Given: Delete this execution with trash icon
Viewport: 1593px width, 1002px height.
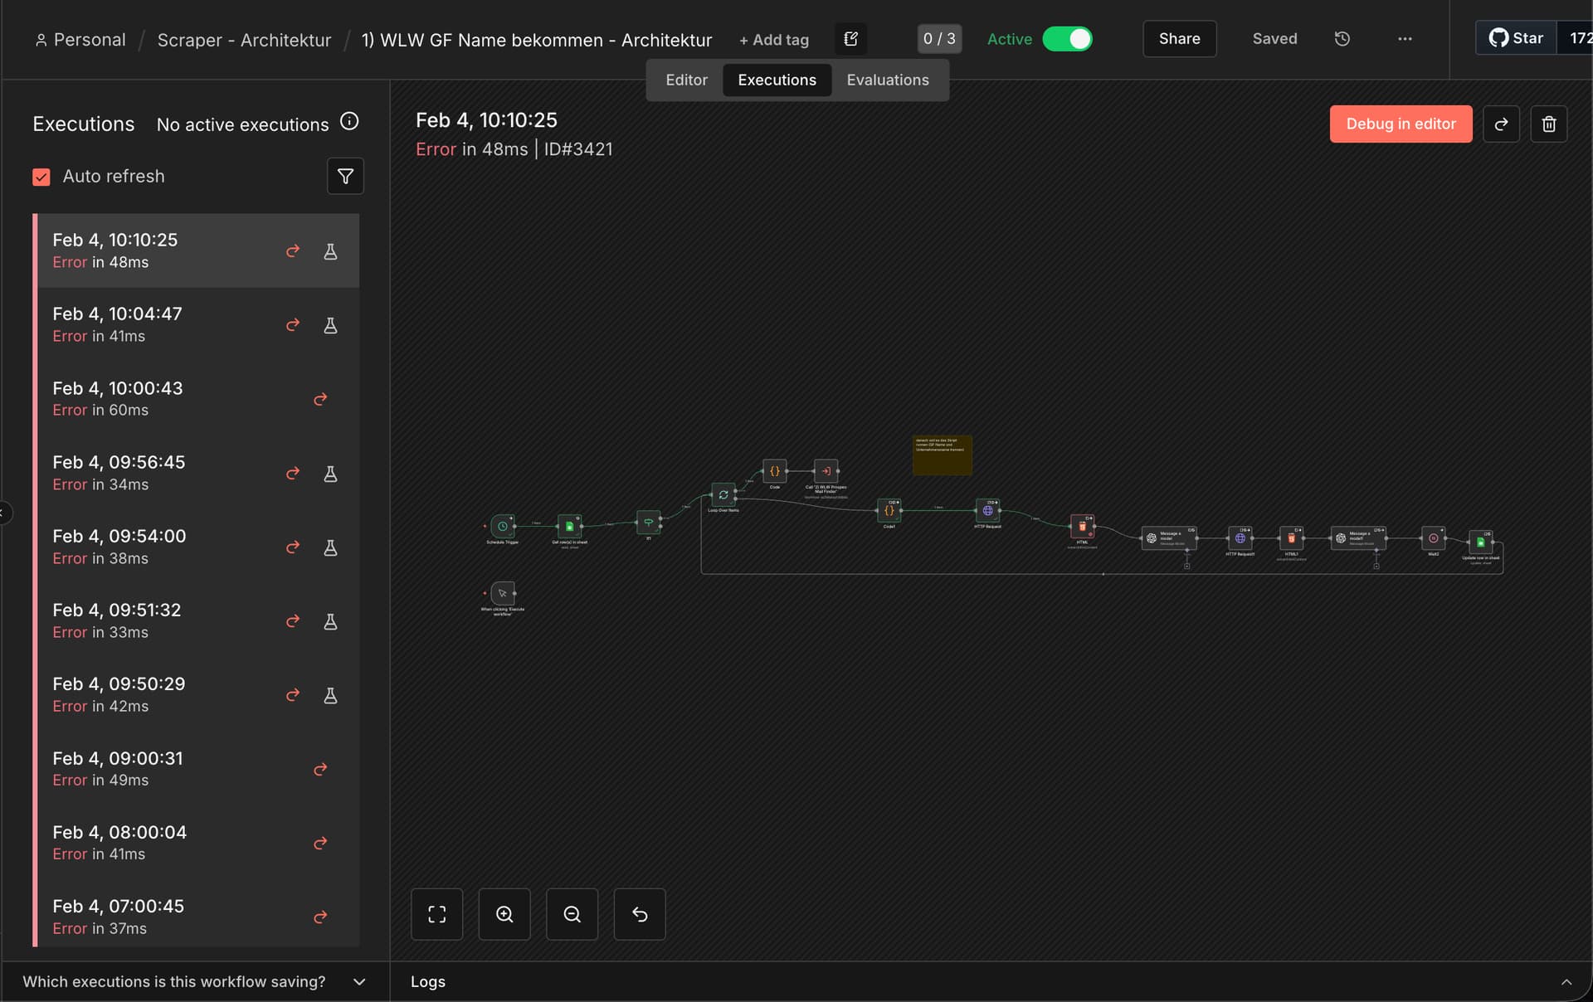Looking at the screenshot, I should tap(1548, 124).
